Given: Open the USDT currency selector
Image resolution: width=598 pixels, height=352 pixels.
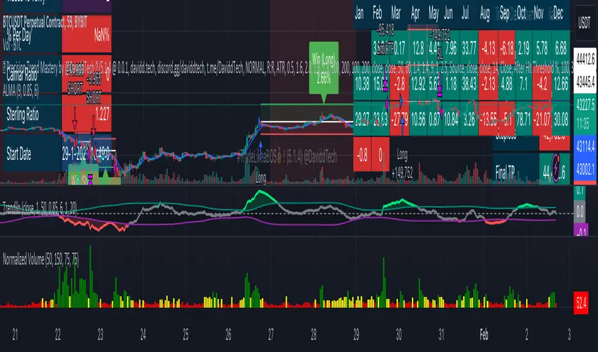Looking at the screenshot, I should click(x=585, y=23).
